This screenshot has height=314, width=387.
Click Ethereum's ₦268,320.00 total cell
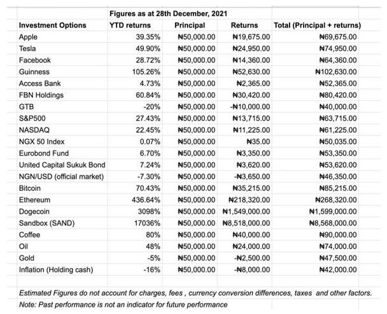click(x=334, y=199)
